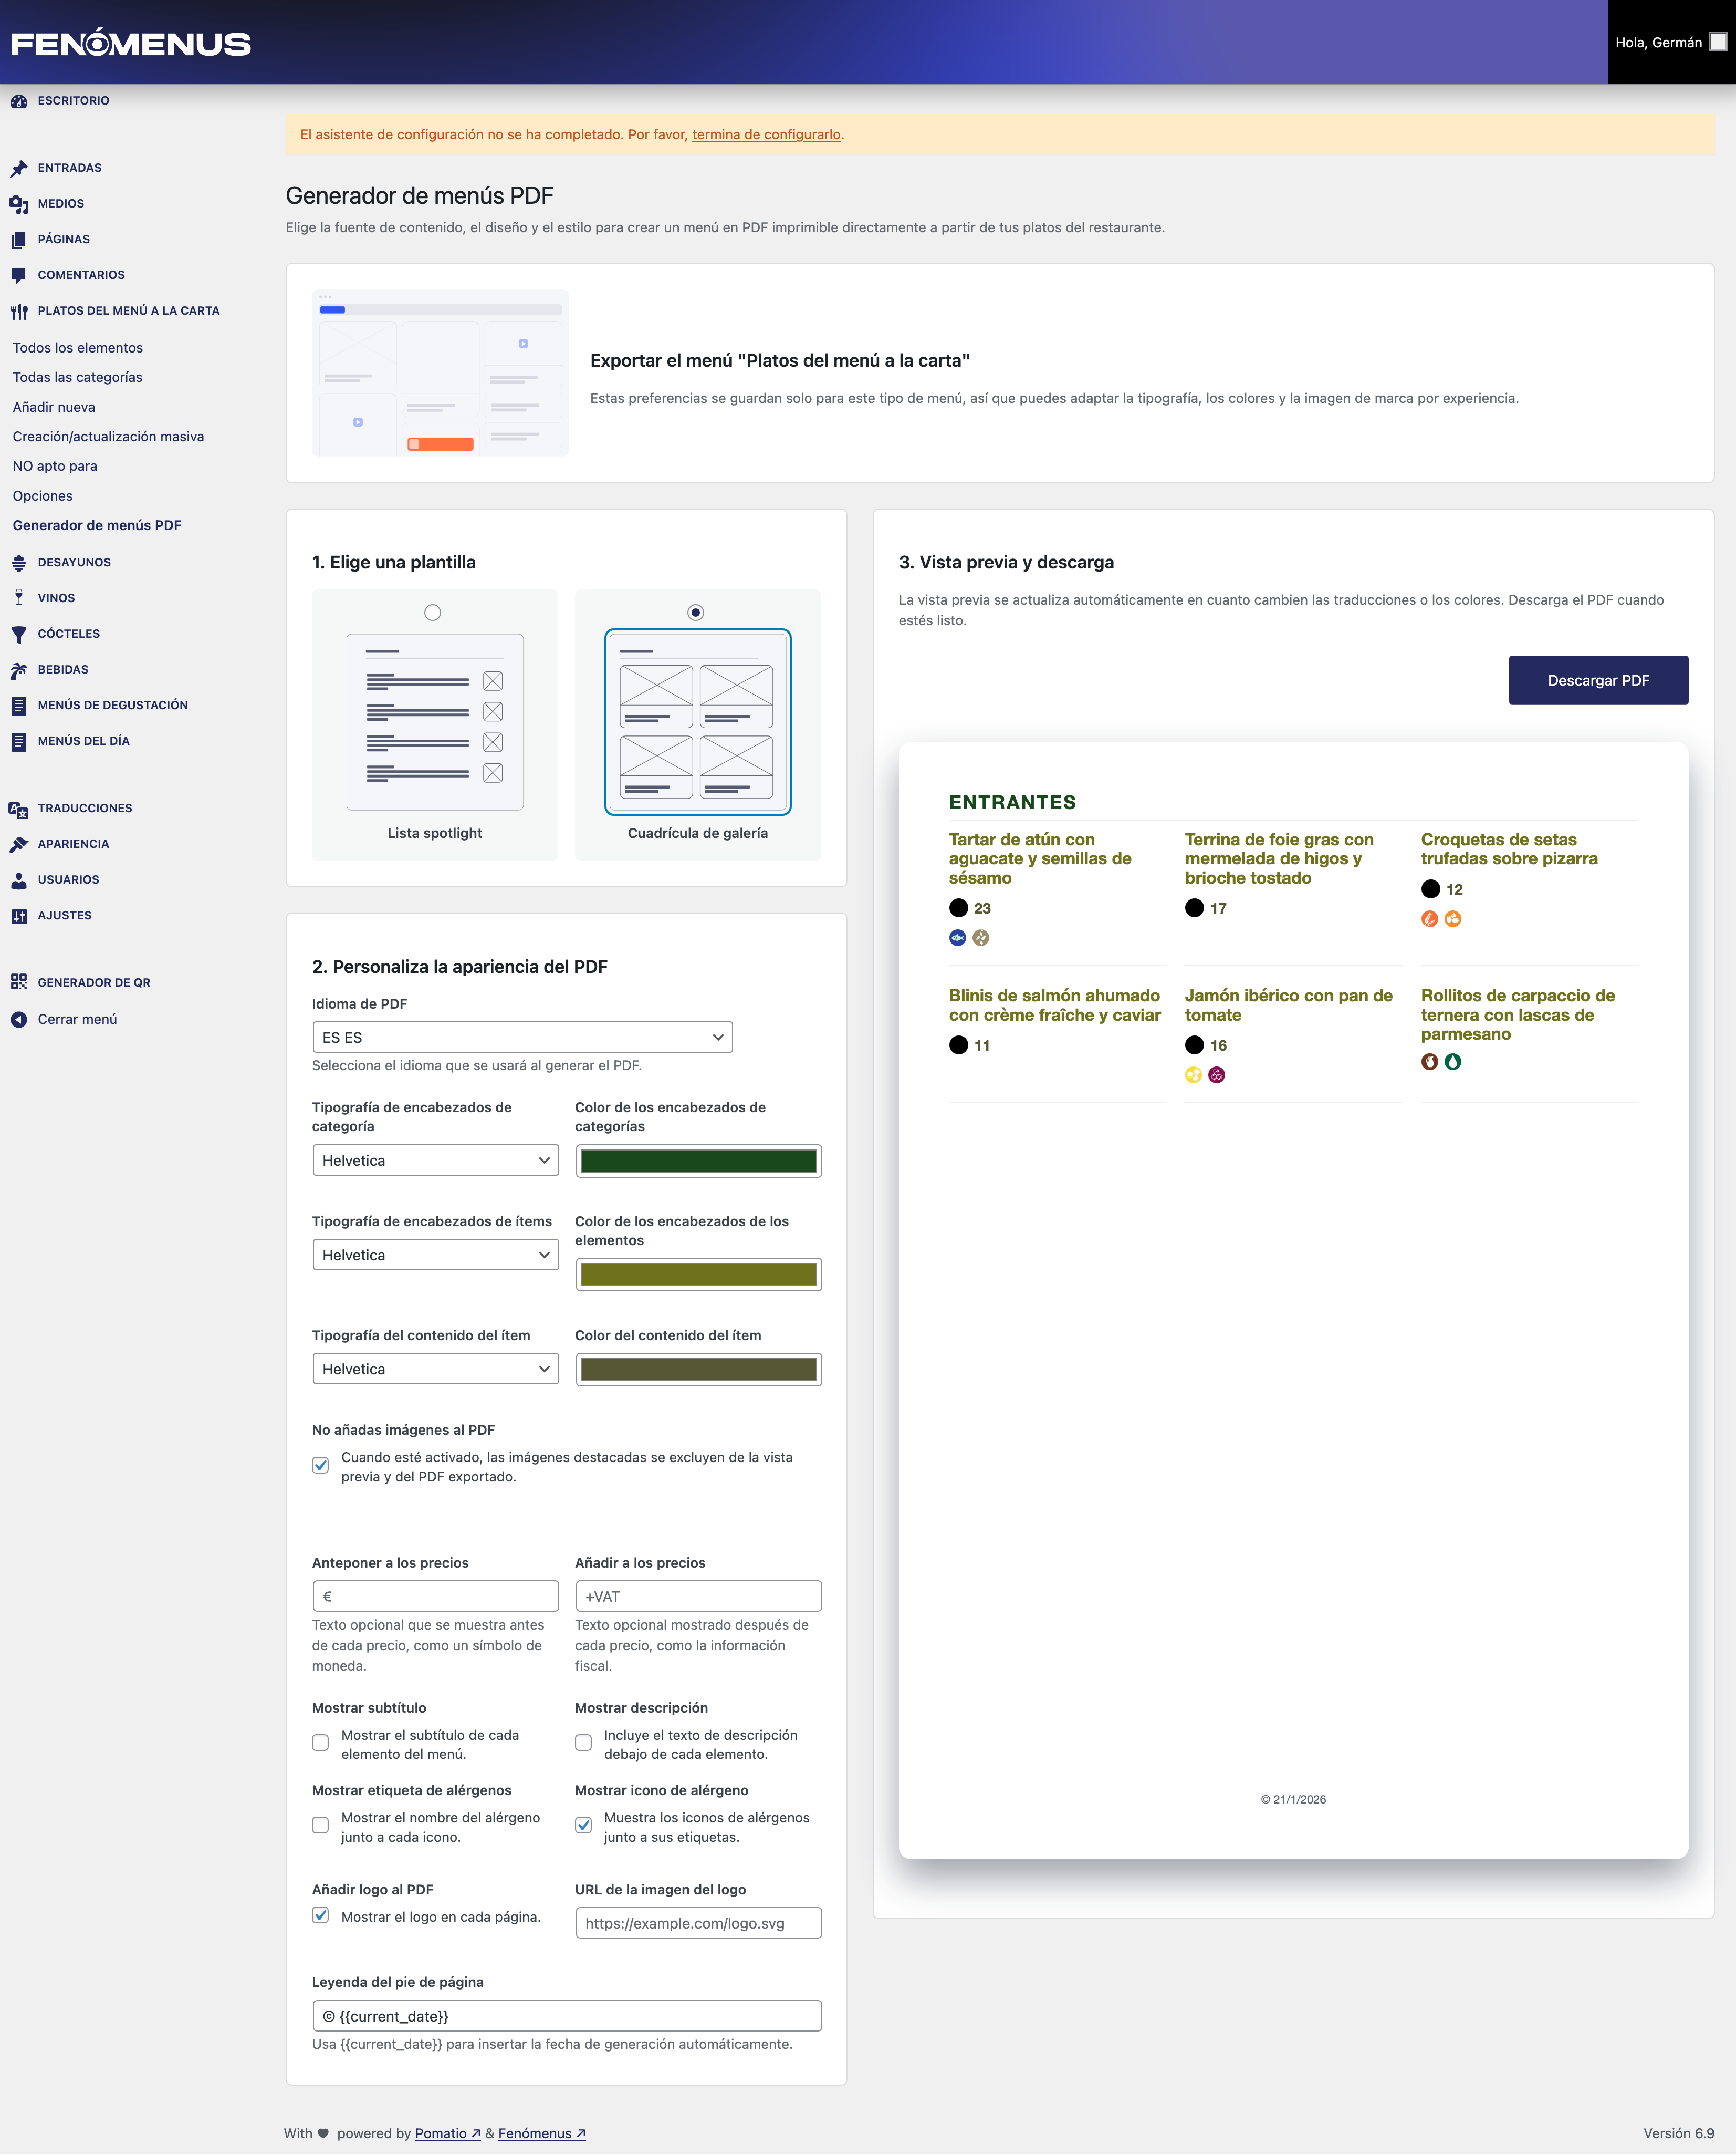Expand category heading typography dropdown

pyautogui.click(x=435, y=1161)
